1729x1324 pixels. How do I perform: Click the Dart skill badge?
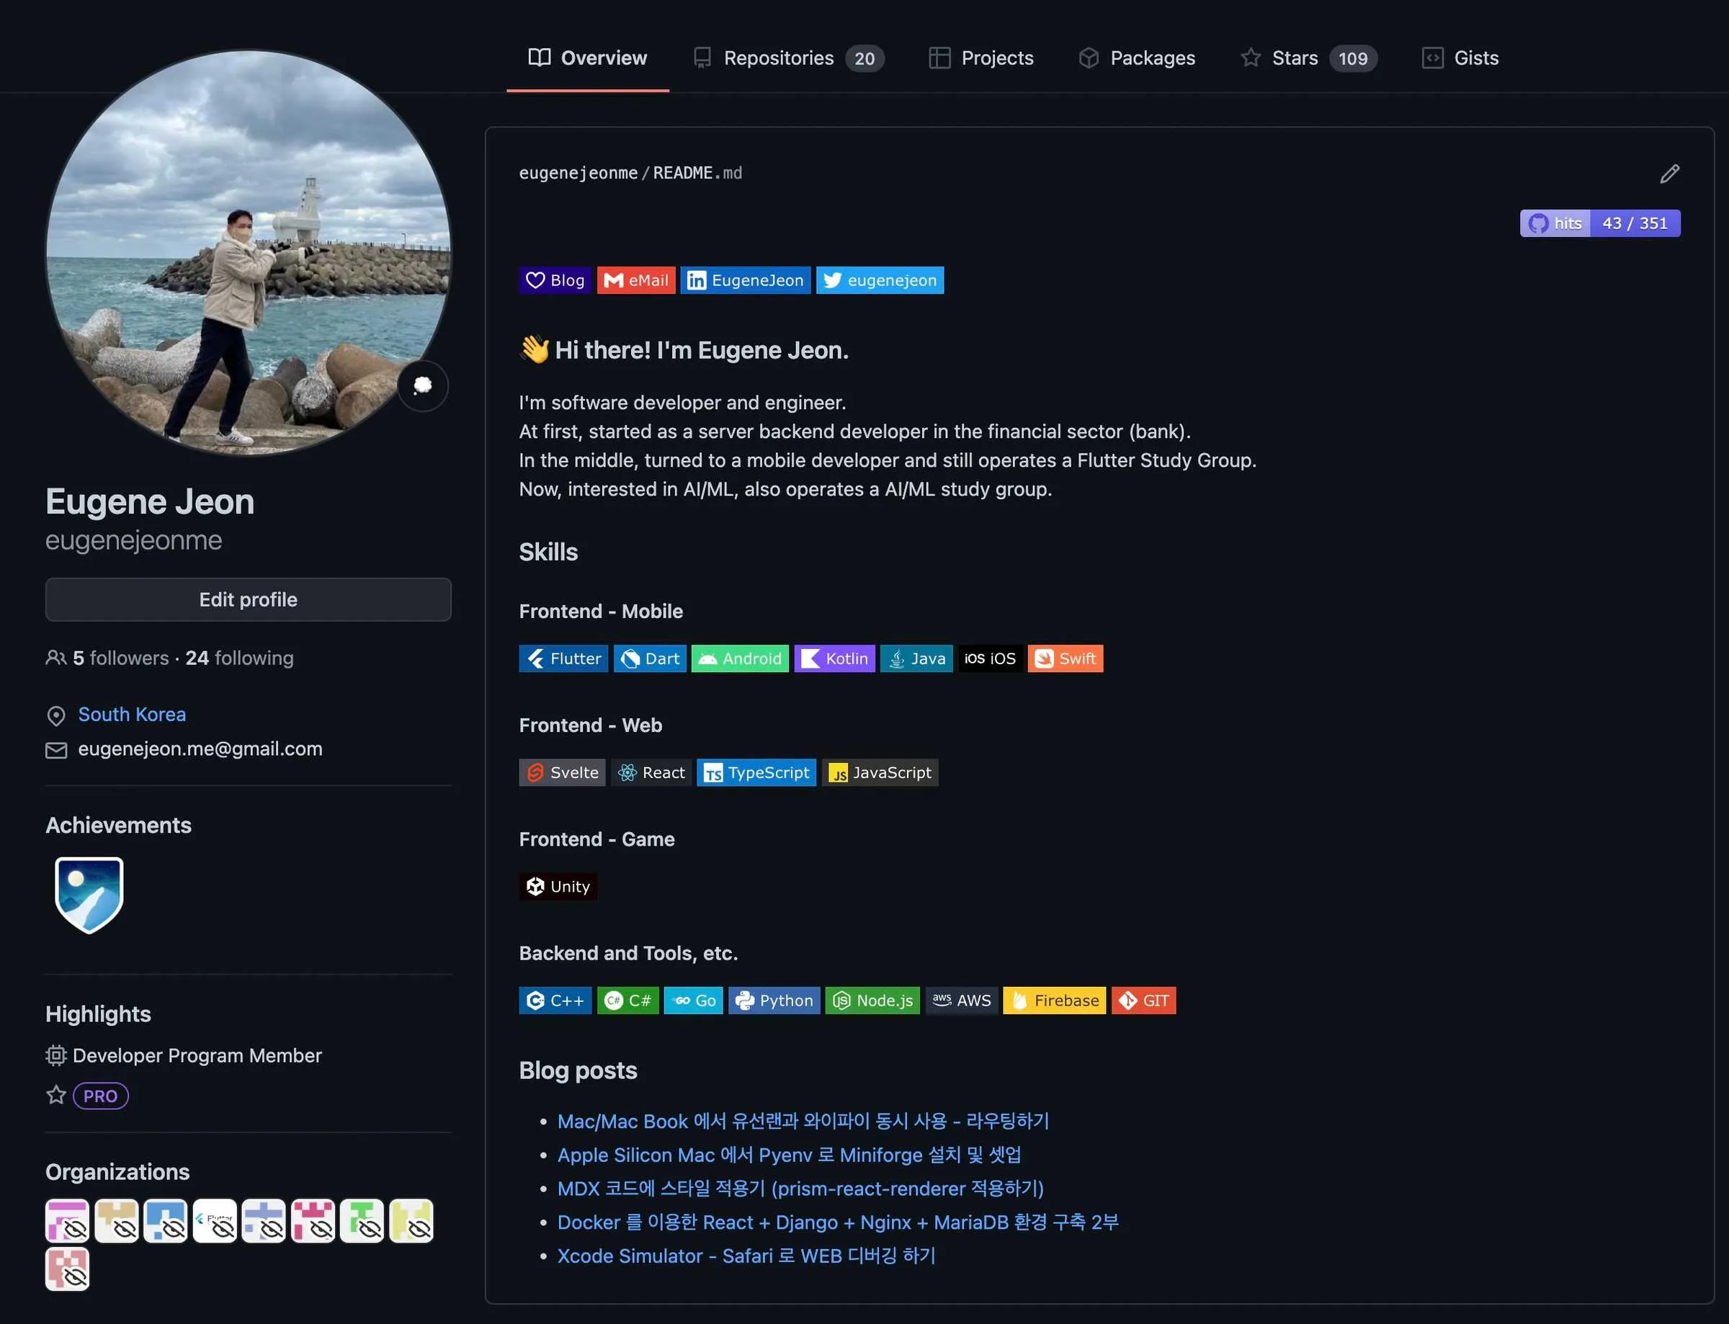tap(649, 658)
